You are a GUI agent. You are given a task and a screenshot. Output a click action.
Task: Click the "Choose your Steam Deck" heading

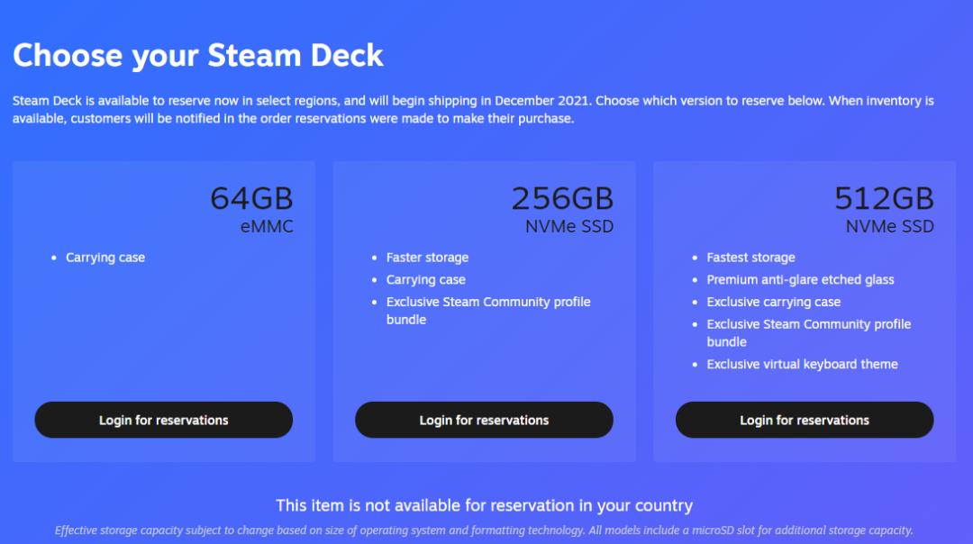click(198, 56)
